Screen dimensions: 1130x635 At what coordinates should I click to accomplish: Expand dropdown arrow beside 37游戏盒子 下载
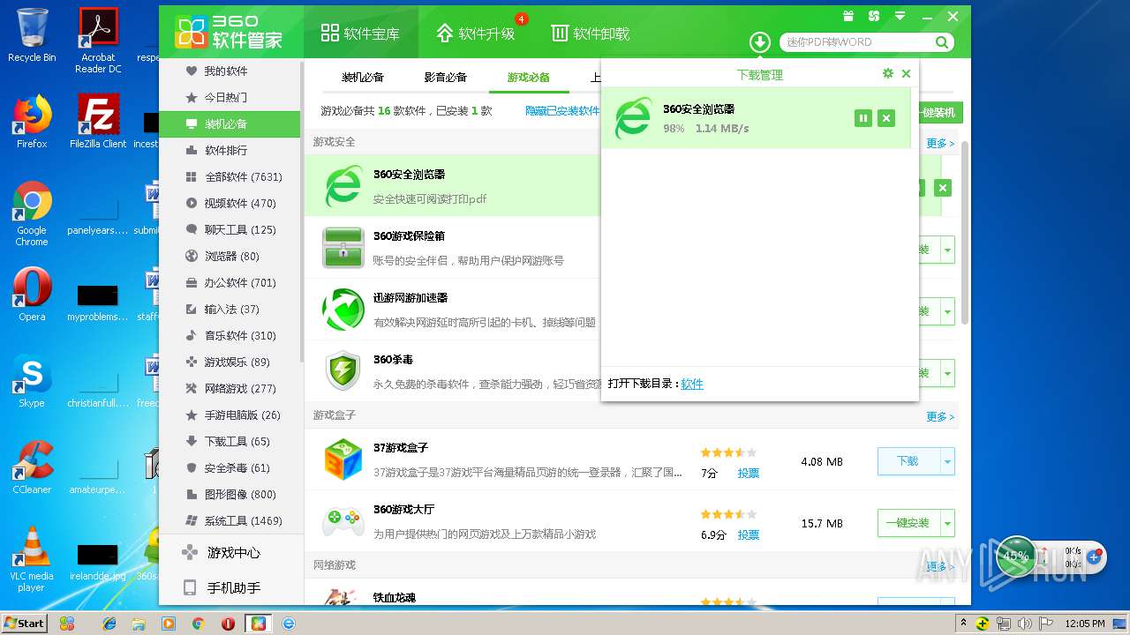pyautogui.click(x=948, y=461)
